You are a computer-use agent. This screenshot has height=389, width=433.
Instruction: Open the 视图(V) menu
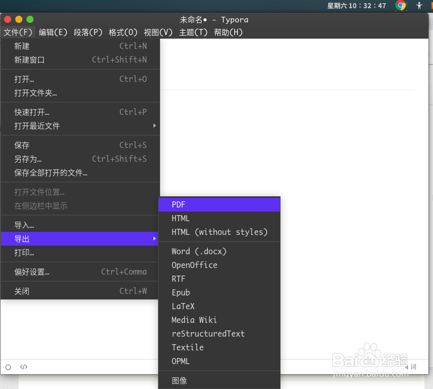tap(158, 33)
